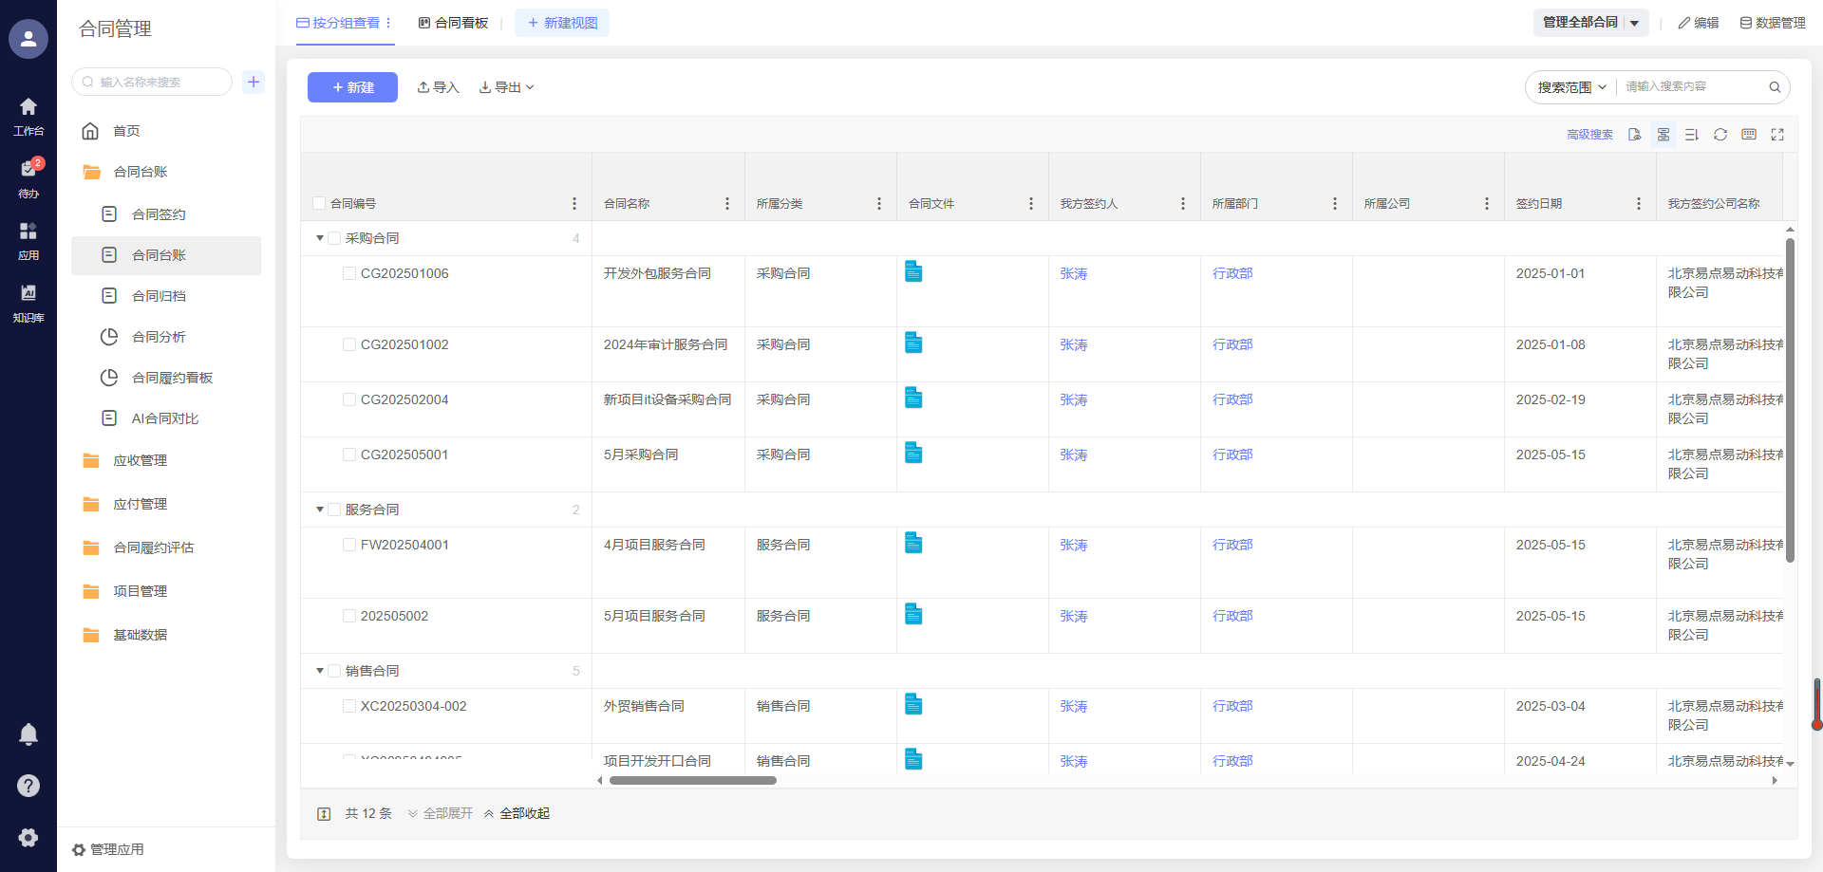Click the 新建 button
This screenshot has width=1823, height=872.
(x=352, y=87)
